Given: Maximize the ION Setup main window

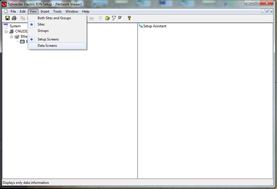Looking at the screenshot, I should (256, 3).
